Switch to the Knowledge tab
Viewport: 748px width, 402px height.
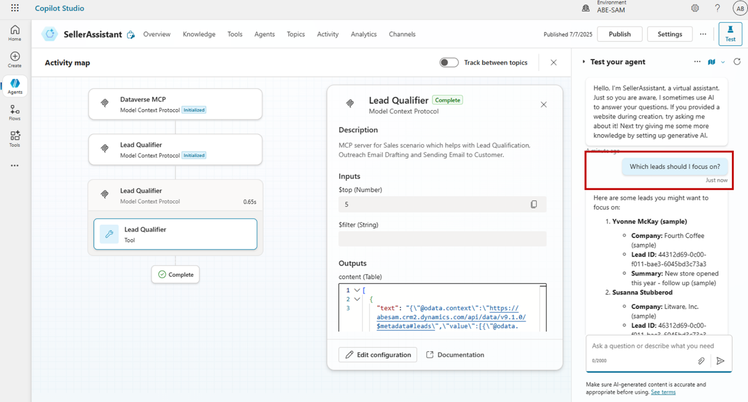(199, 34)
